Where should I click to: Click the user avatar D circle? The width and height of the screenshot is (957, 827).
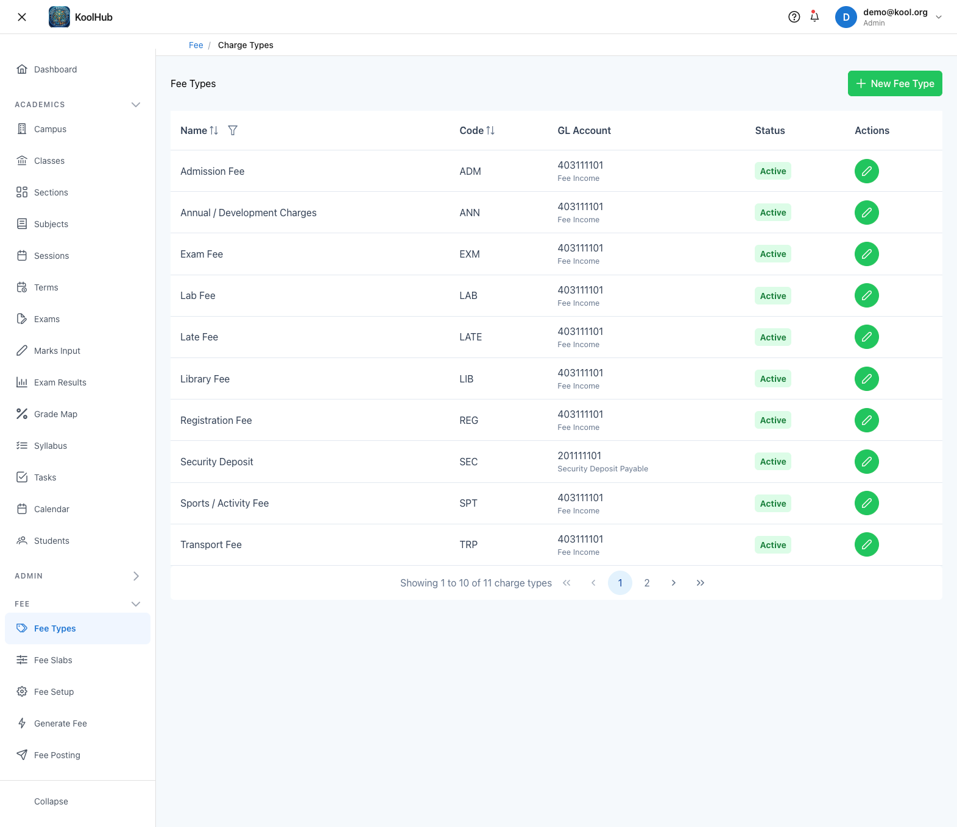846,17
